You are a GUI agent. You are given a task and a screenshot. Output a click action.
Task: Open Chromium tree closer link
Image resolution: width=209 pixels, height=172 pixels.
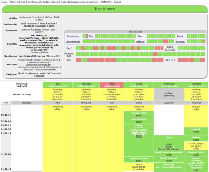tap(73, 36)
